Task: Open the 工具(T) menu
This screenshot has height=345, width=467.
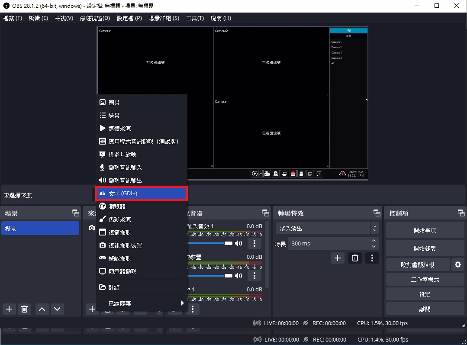Action: [x=195, y=18]
